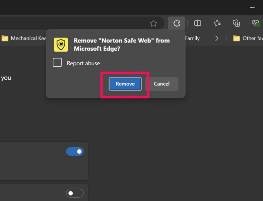
Task: Open the Favorites list icon
Action: (x=217, y=23)
